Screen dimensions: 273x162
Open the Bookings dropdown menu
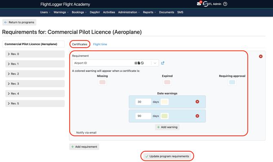point(79,12)
